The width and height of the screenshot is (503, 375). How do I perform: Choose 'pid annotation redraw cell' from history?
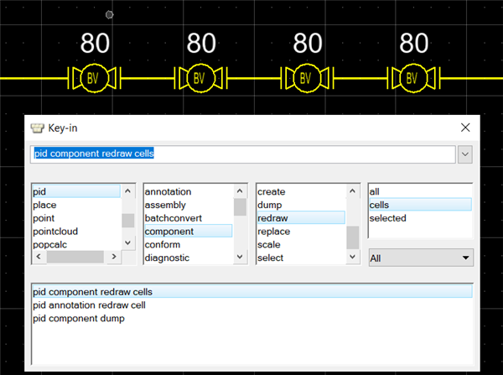pyautogui.click(x=89, y=305)
